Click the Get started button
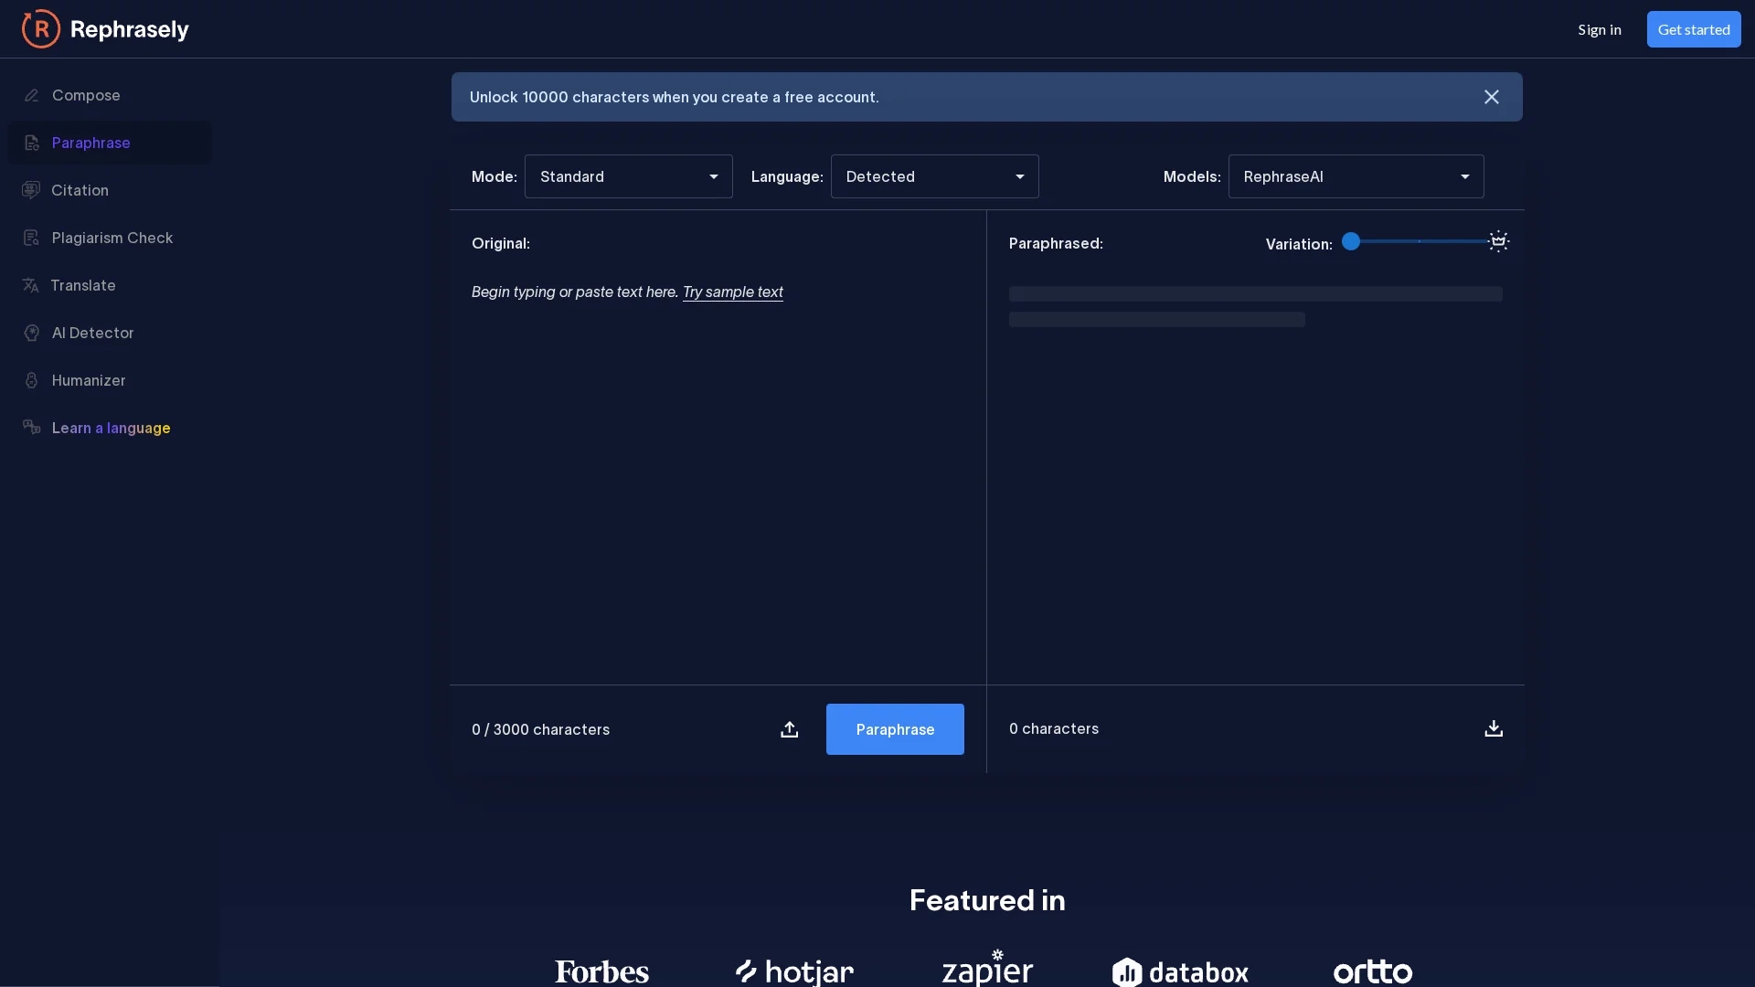The height and width of the screenshot is (987, 1755). [x=1694, y=29]
